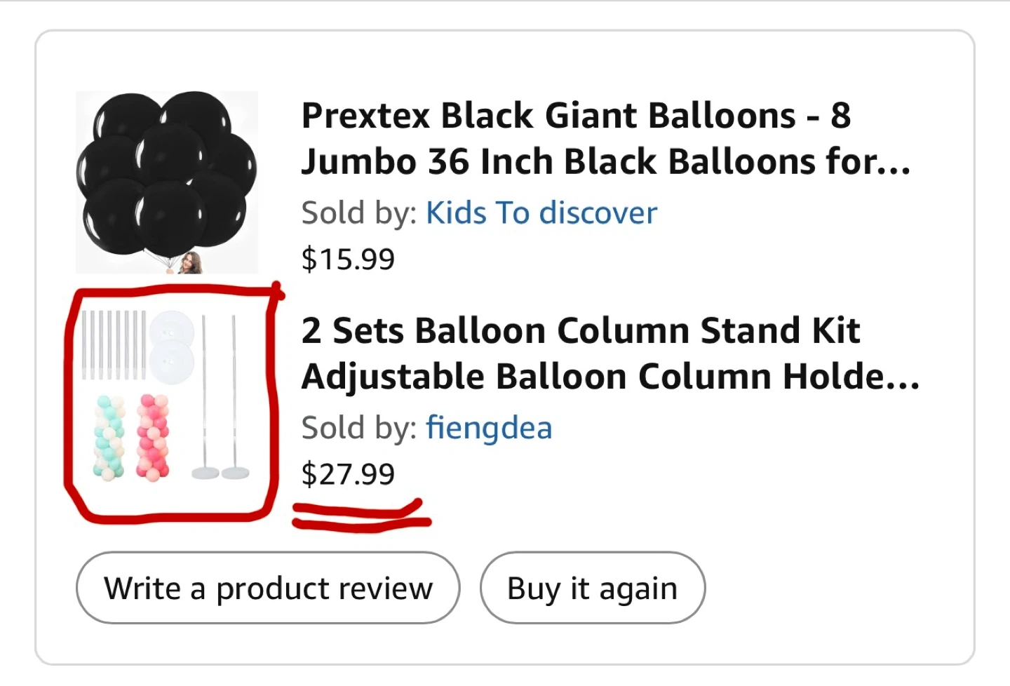This screenshot has width=1010, height=686.
Task: Click the two white stand bases in kit image
Action: pos(221,473)
